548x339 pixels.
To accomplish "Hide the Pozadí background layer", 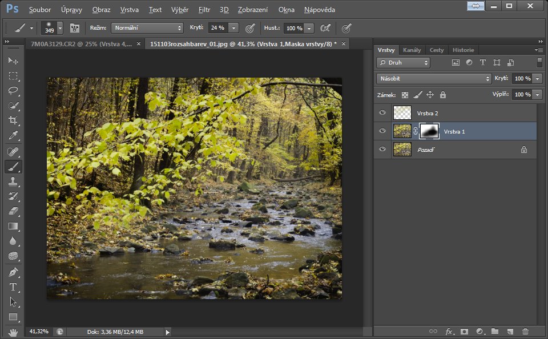I will point(382,150).
